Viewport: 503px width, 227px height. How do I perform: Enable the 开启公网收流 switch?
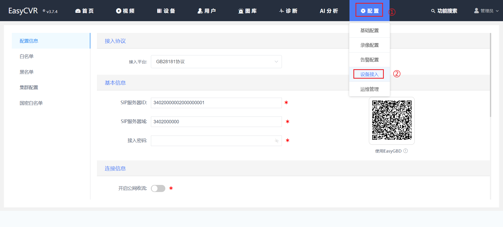158,188
